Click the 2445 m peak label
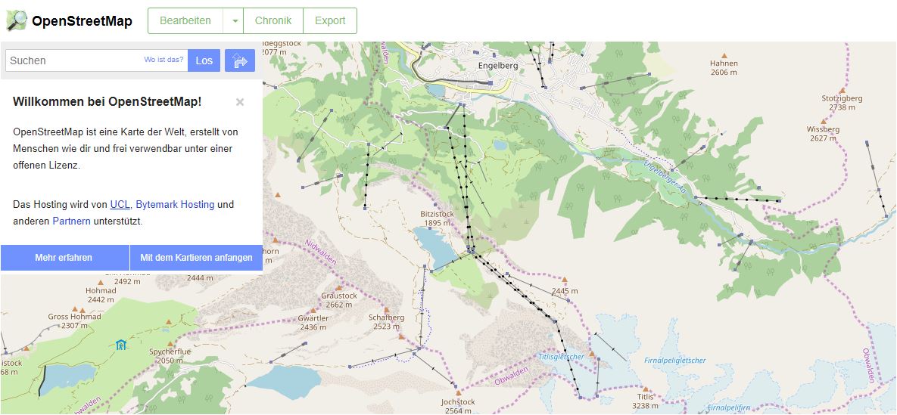The width and height of the screenshot is (897, 415). coord(565,291)
